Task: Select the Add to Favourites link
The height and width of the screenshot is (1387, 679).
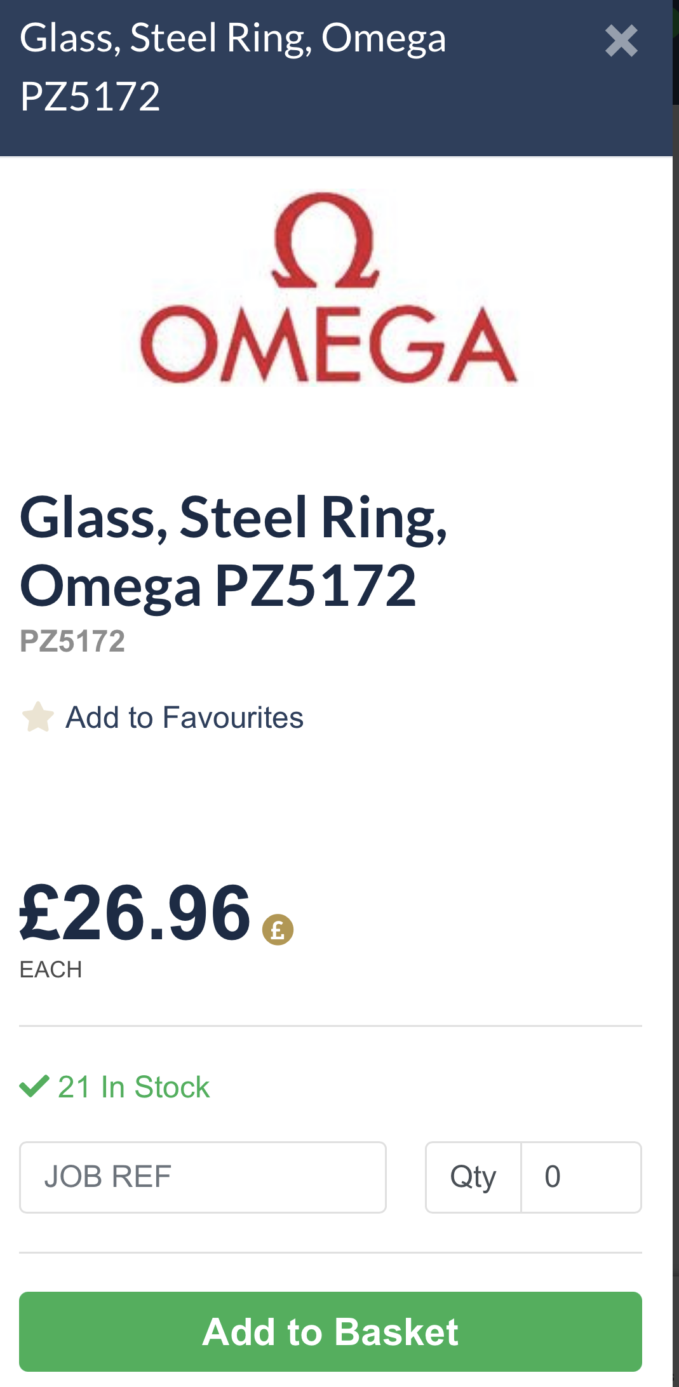Action: click(x=184, y=718)
